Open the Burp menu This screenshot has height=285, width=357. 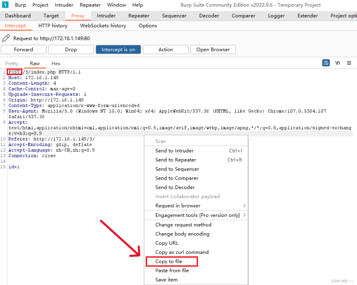click(x=20, y=5)
